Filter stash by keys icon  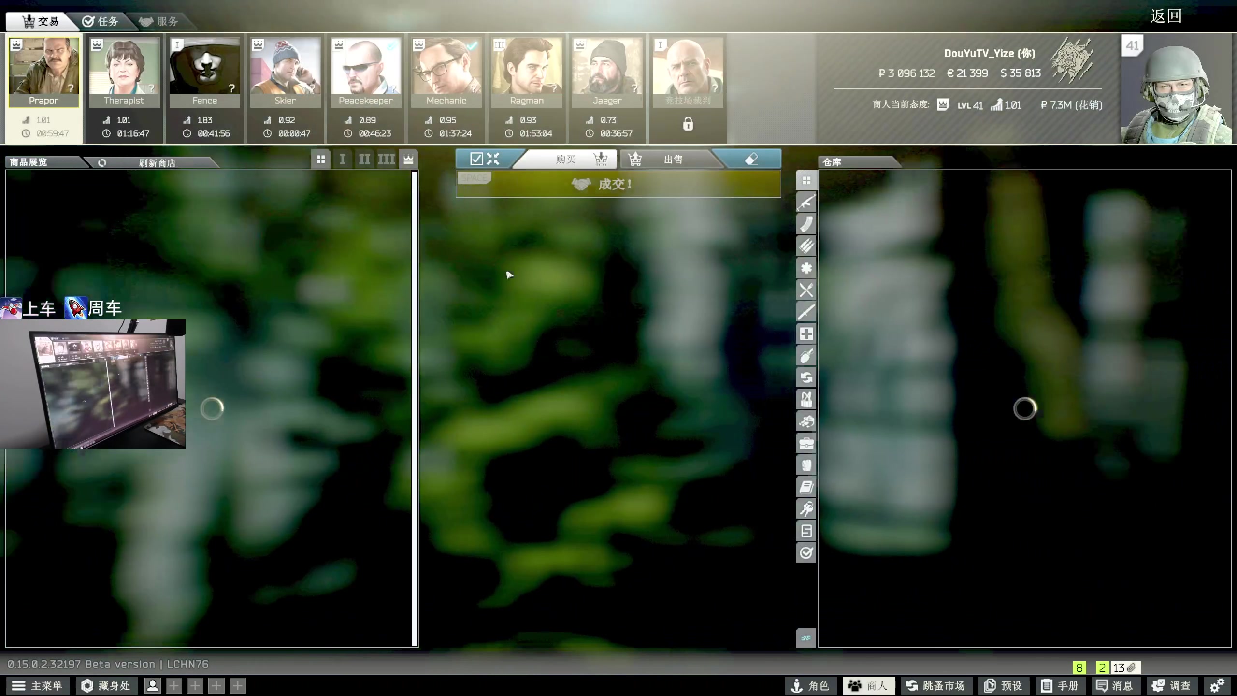806,509
